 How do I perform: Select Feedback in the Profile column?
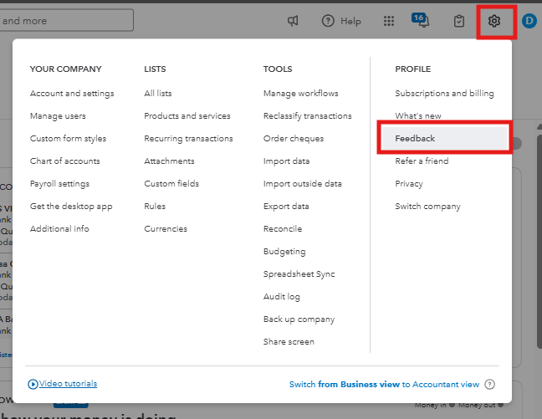[x=415, y=139]
